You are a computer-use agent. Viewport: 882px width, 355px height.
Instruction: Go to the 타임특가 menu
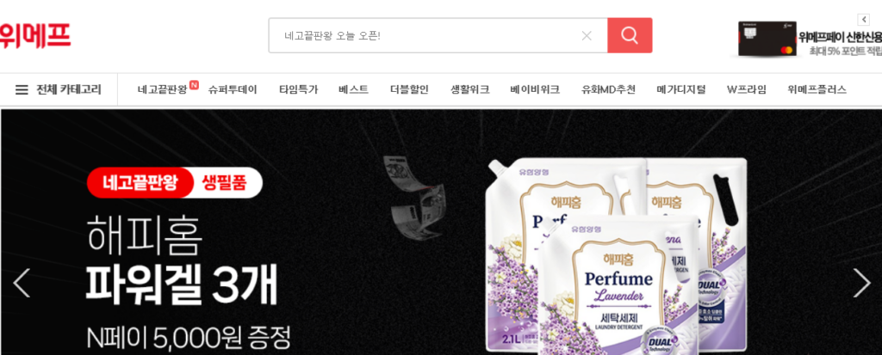point(299,89)
